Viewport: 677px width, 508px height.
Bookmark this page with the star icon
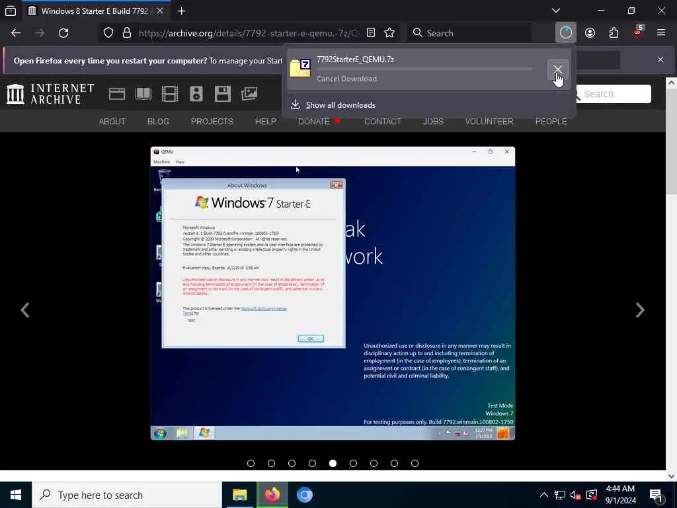coord(389,33)
